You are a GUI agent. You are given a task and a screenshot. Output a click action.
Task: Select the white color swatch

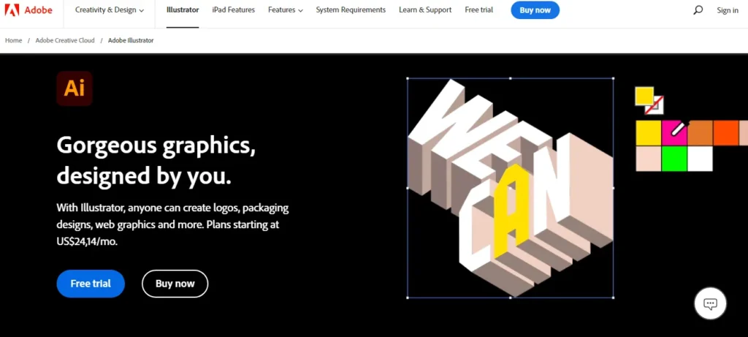700,159
